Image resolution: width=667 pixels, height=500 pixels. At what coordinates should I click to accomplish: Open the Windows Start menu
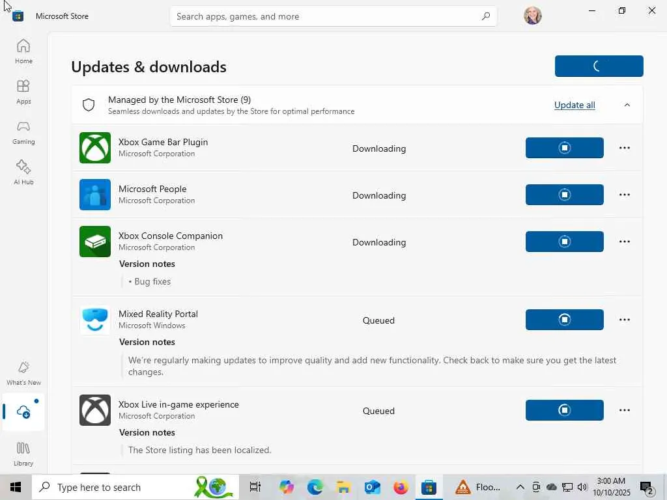pyautogui.click(x=16, y=487)
